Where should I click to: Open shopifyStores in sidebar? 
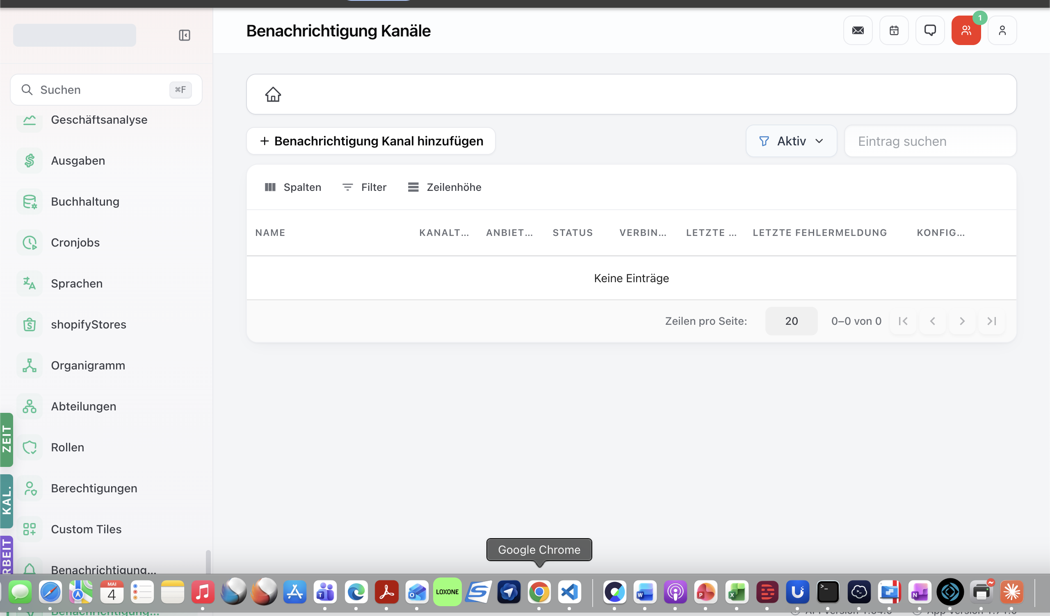[88, 325]
